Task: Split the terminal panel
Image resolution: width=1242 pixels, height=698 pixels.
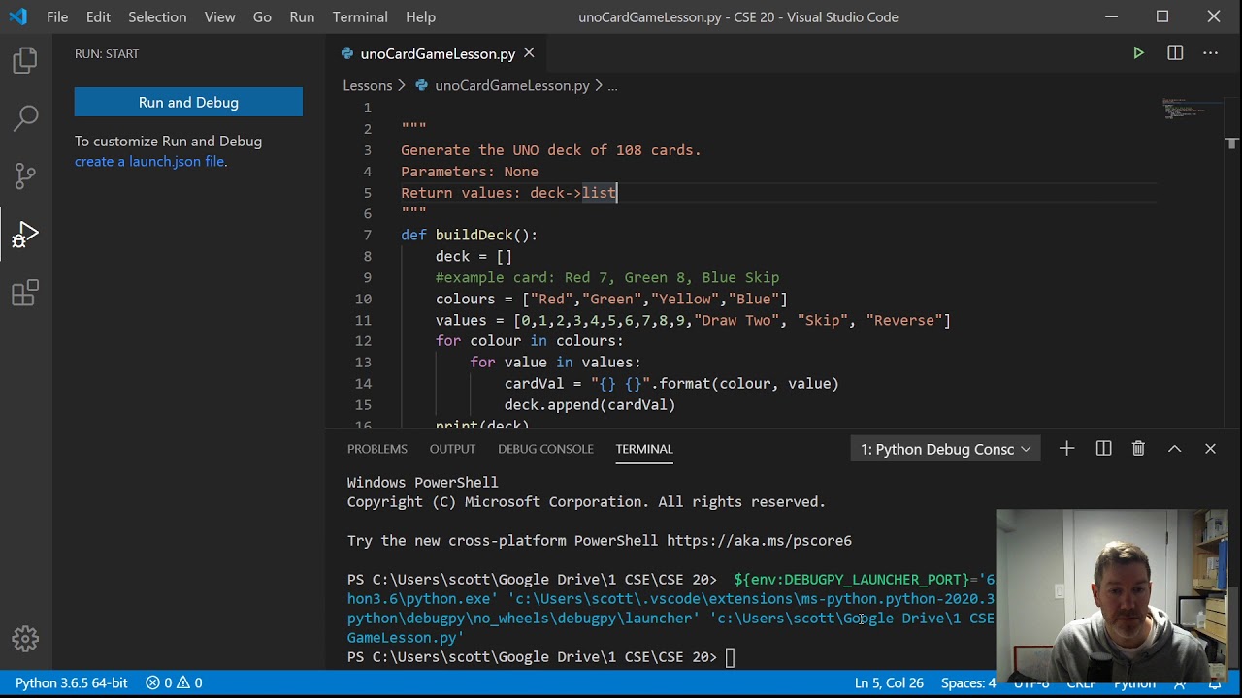Action: tap(1103, 449)
